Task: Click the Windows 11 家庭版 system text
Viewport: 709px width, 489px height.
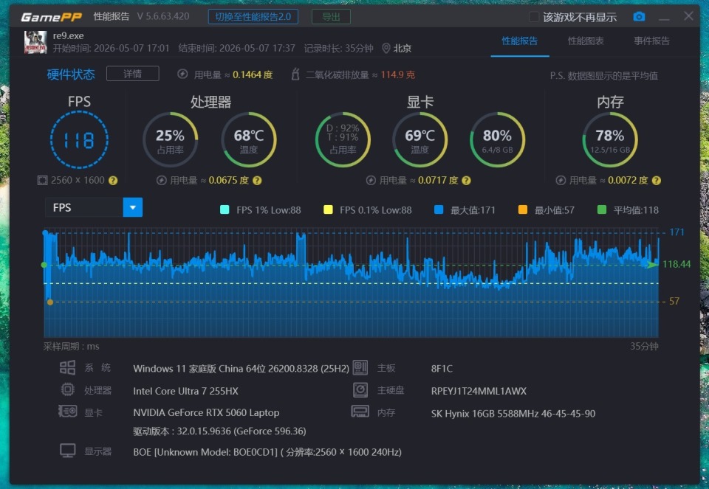Action: (x=241, y=369)
